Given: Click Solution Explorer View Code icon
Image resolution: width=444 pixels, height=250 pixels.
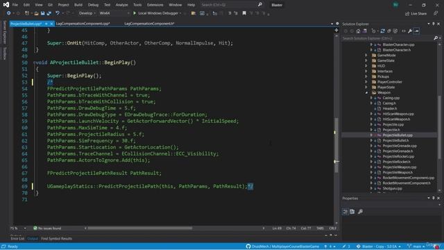Looking at the screenshot, I should 404,31.
